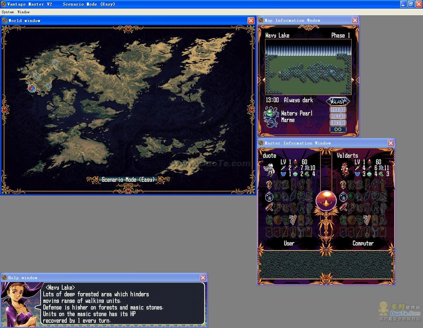Click the Wavy Lake minimap preview
This screenshot has width=423, height=328.
click(x=308, y=67)
